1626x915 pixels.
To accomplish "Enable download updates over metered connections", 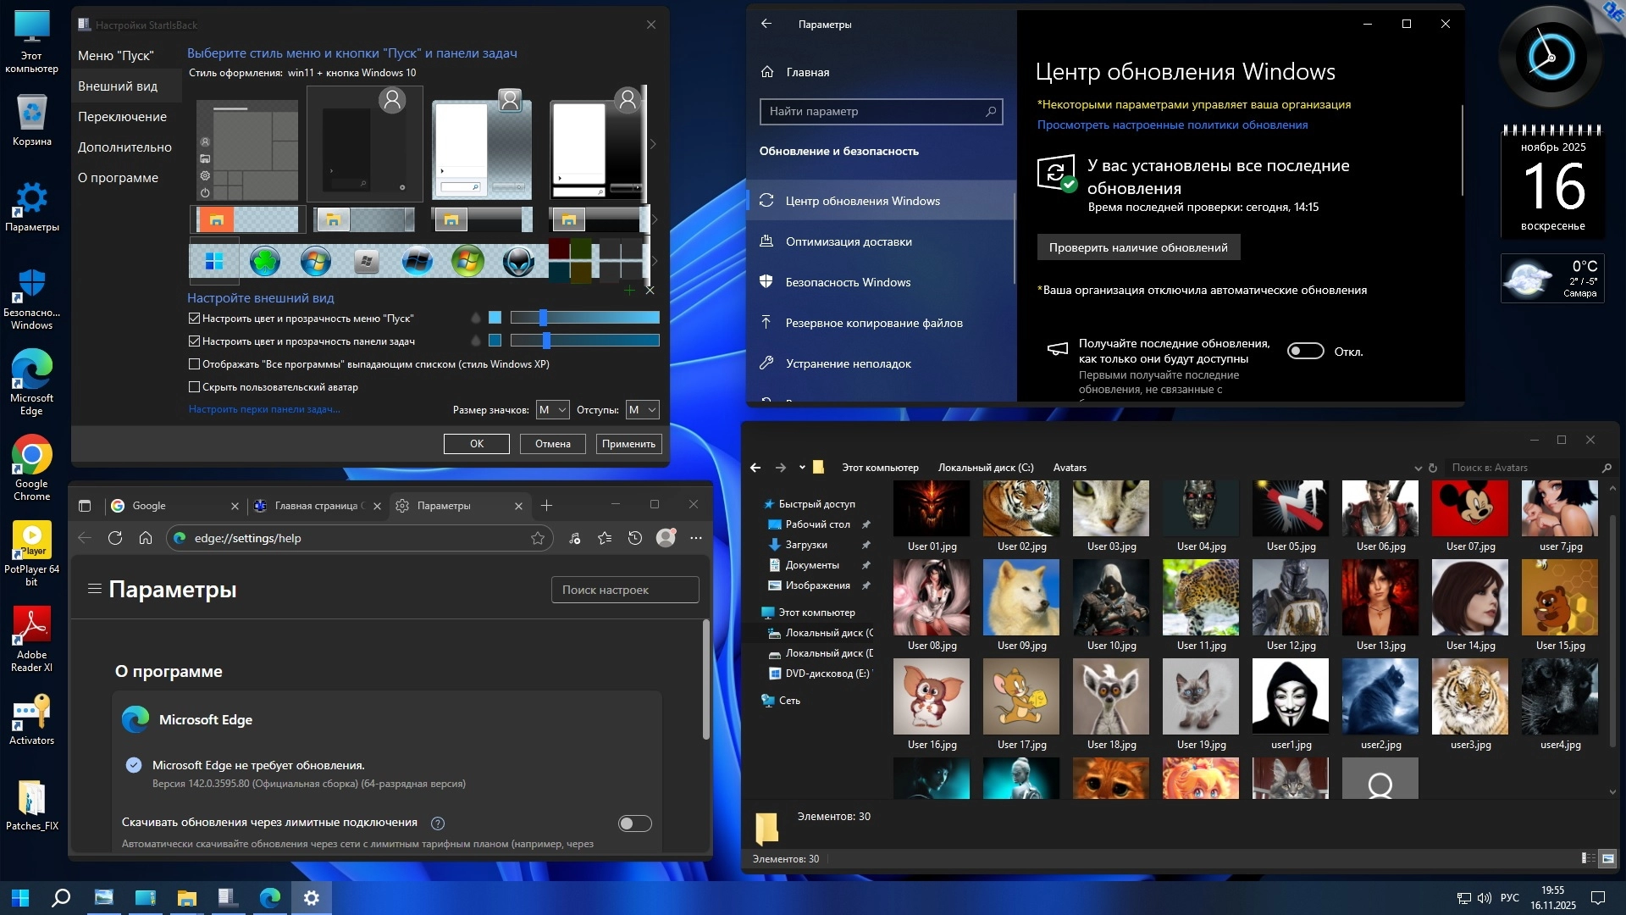I will click(634, 823).
